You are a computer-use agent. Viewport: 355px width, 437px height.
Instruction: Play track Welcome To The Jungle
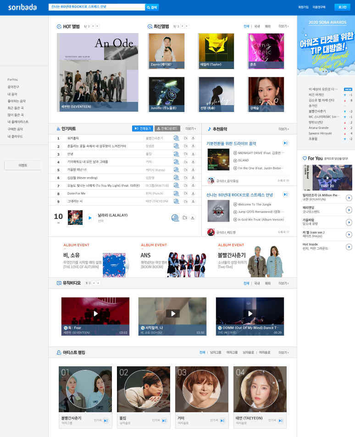(235, 204)
